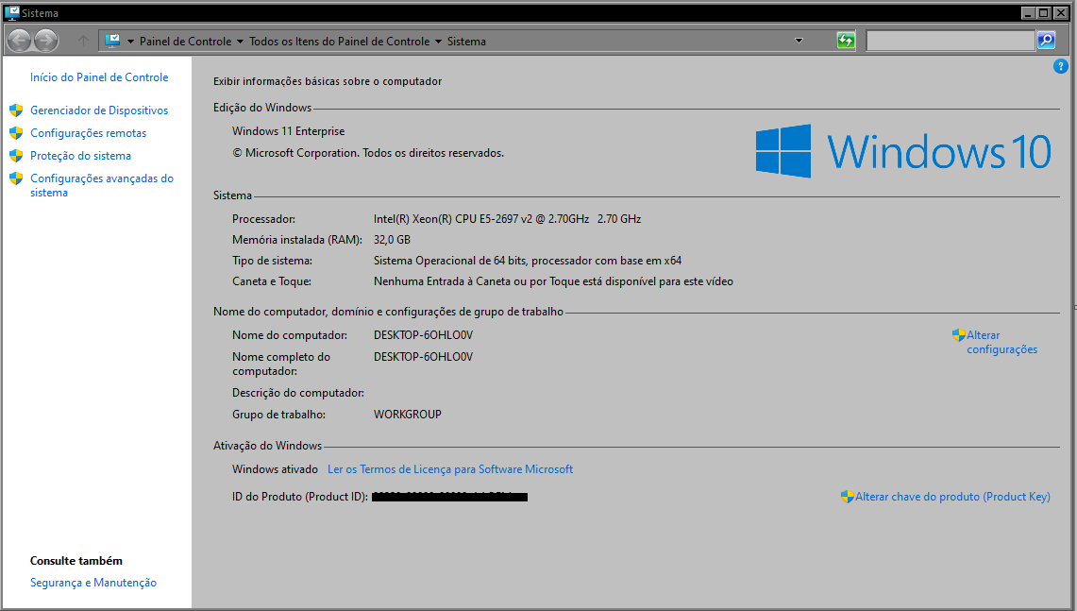Go up one level with the Up arrow
1077x611 pixels.
click(83, 41)
